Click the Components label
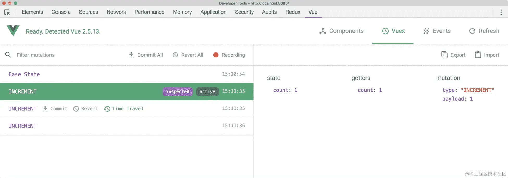The image size is (508, 178). pyautogui.click(x=346, y=31)
